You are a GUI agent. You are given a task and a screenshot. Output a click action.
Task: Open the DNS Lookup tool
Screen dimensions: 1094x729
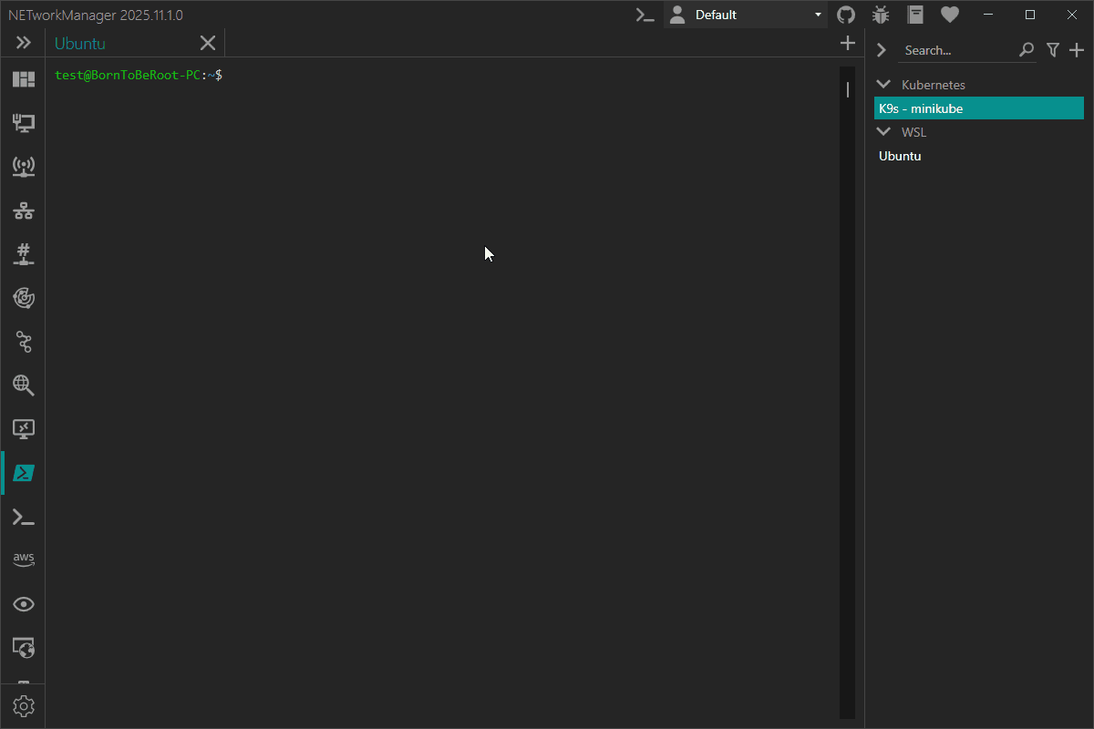tap(23, 385)
